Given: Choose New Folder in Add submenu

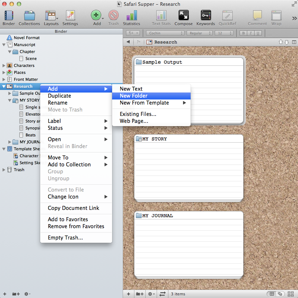Looking at the screenshot, I should pos(151,96).
